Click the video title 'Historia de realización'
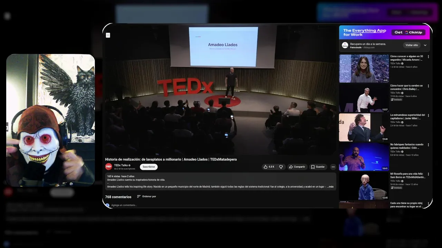 point(171,159)
